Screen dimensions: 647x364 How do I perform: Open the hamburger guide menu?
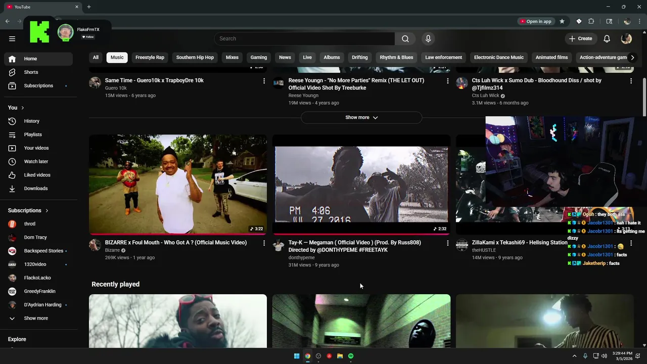pos(12,38)
